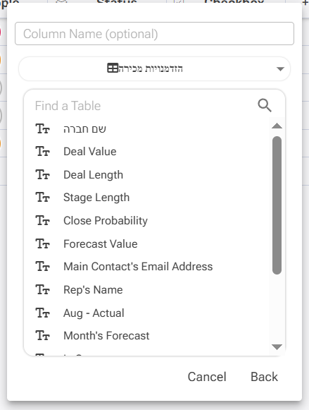Click the text icon beside Deal Value

coord(42,152)
